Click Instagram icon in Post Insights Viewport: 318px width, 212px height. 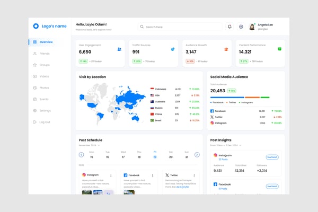(x=215, y=155)
